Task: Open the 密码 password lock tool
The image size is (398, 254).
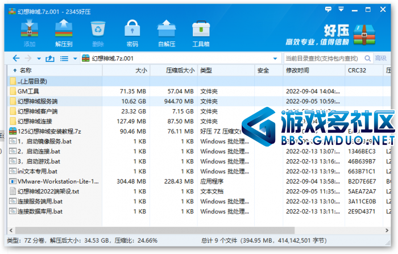Action: point(132,33)
